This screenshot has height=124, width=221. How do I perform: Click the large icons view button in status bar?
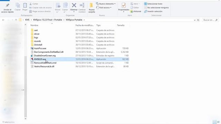click(219, 122)
